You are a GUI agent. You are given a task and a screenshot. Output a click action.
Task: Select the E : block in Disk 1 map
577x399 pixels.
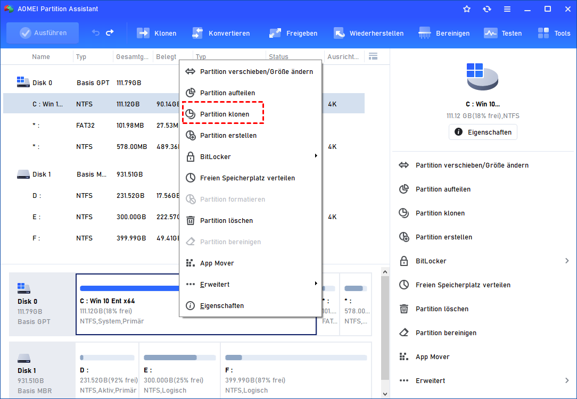[x=179, y=370]
